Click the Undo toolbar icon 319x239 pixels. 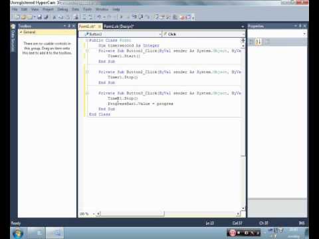pos(99,17)
